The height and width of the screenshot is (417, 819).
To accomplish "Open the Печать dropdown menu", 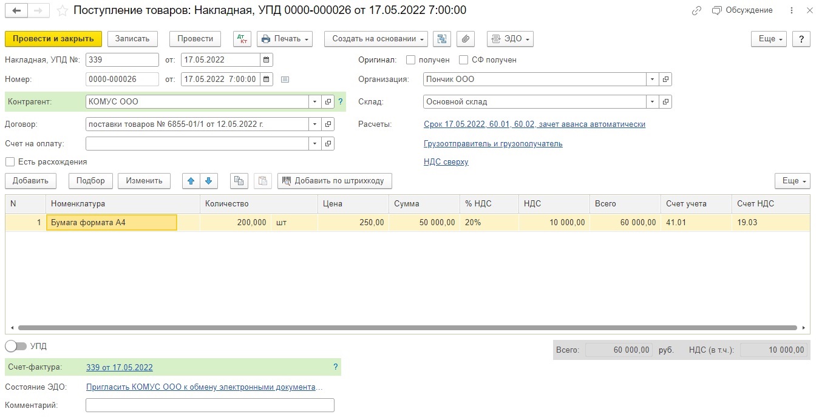I will coord(285,39).
